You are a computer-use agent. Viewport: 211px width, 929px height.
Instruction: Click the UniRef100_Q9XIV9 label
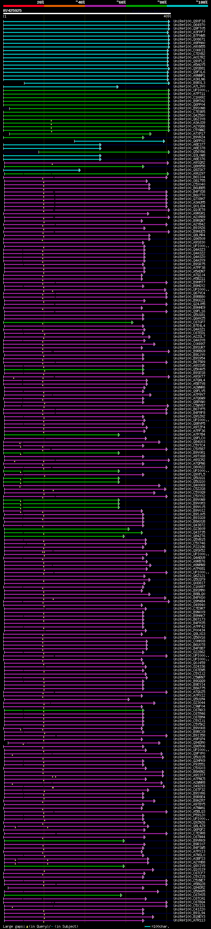tap(189, 866)
